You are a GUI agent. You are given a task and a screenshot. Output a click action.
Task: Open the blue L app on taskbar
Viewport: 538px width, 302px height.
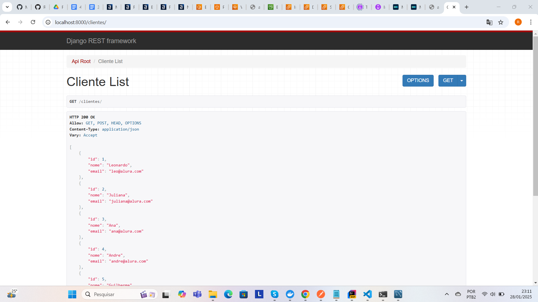[259, 294]
